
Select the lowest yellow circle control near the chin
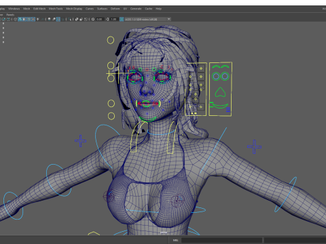point(111,116)
